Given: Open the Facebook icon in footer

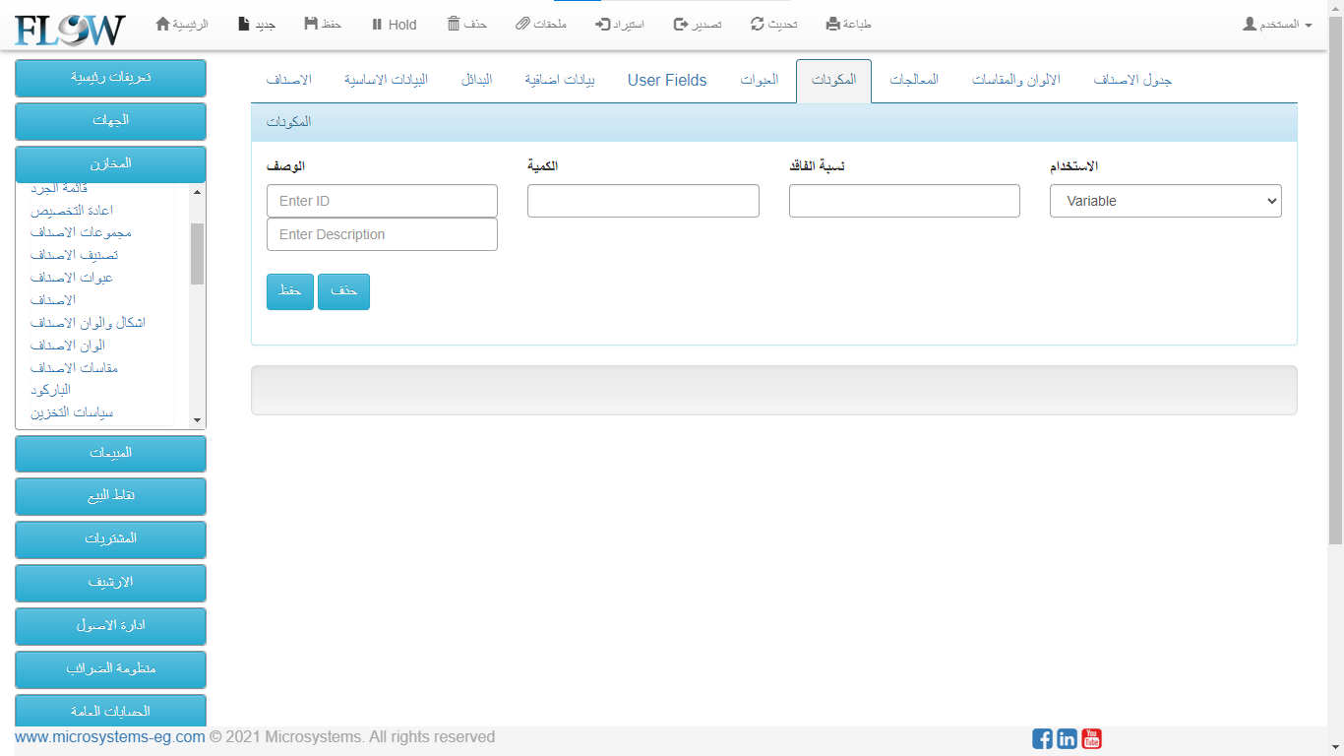Looking at the screenshot, I should (1042, 738).
